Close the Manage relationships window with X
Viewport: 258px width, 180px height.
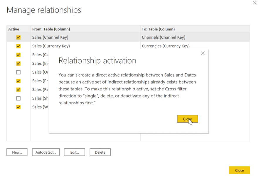(x=255, y=3)
